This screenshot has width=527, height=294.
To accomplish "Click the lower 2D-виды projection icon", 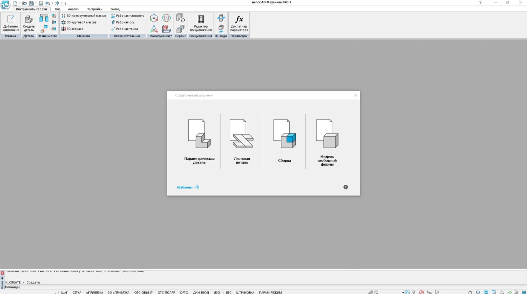I will 221,28.
